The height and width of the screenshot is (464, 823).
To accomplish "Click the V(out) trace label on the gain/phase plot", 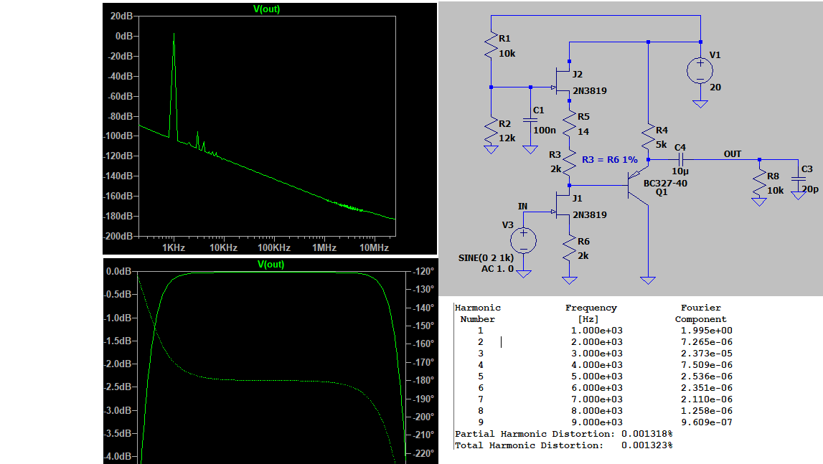I will click(271, 264).
